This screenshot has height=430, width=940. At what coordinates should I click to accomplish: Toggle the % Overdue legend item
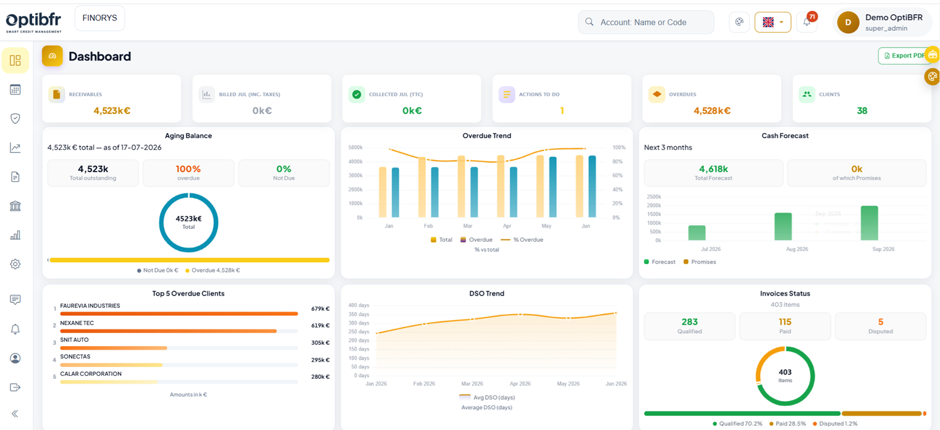click(522, 239)
